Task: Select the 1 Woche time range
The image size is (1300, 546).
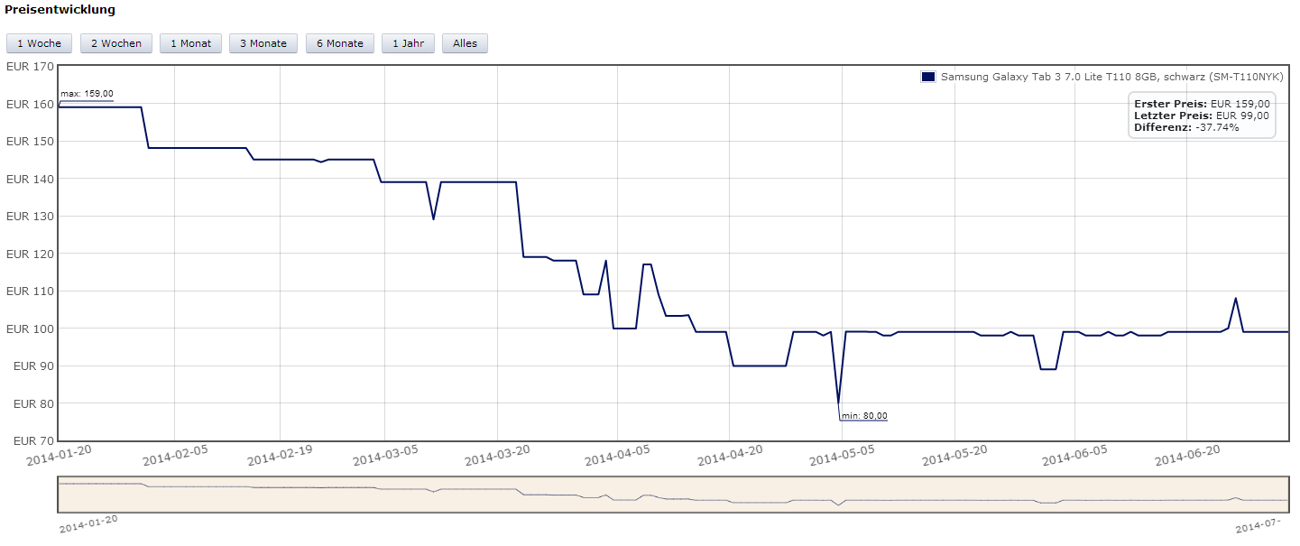Action: pos(39,43)
